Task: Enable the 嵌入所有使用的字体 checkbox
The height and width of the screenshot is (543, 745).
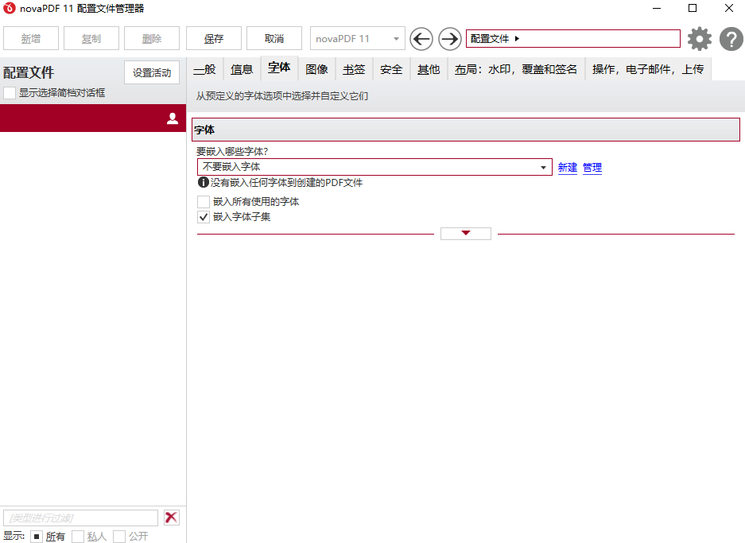Action: click(204, 201)
